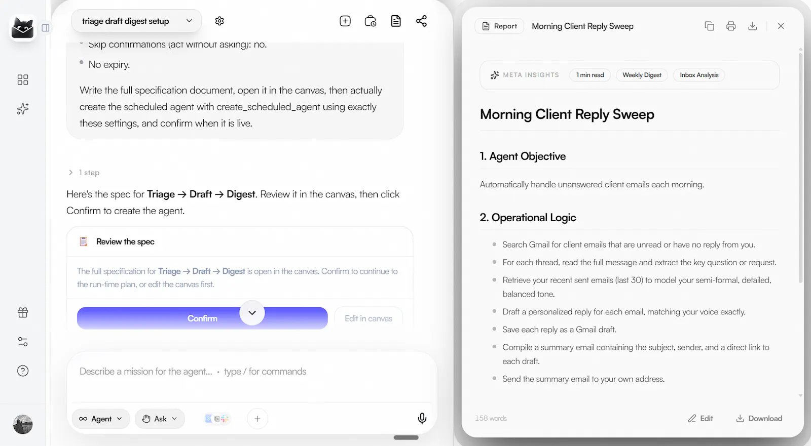This screenshot has width=811, height=446.
Task: Open the Agent mode dropdown
Action: [101, 419]
